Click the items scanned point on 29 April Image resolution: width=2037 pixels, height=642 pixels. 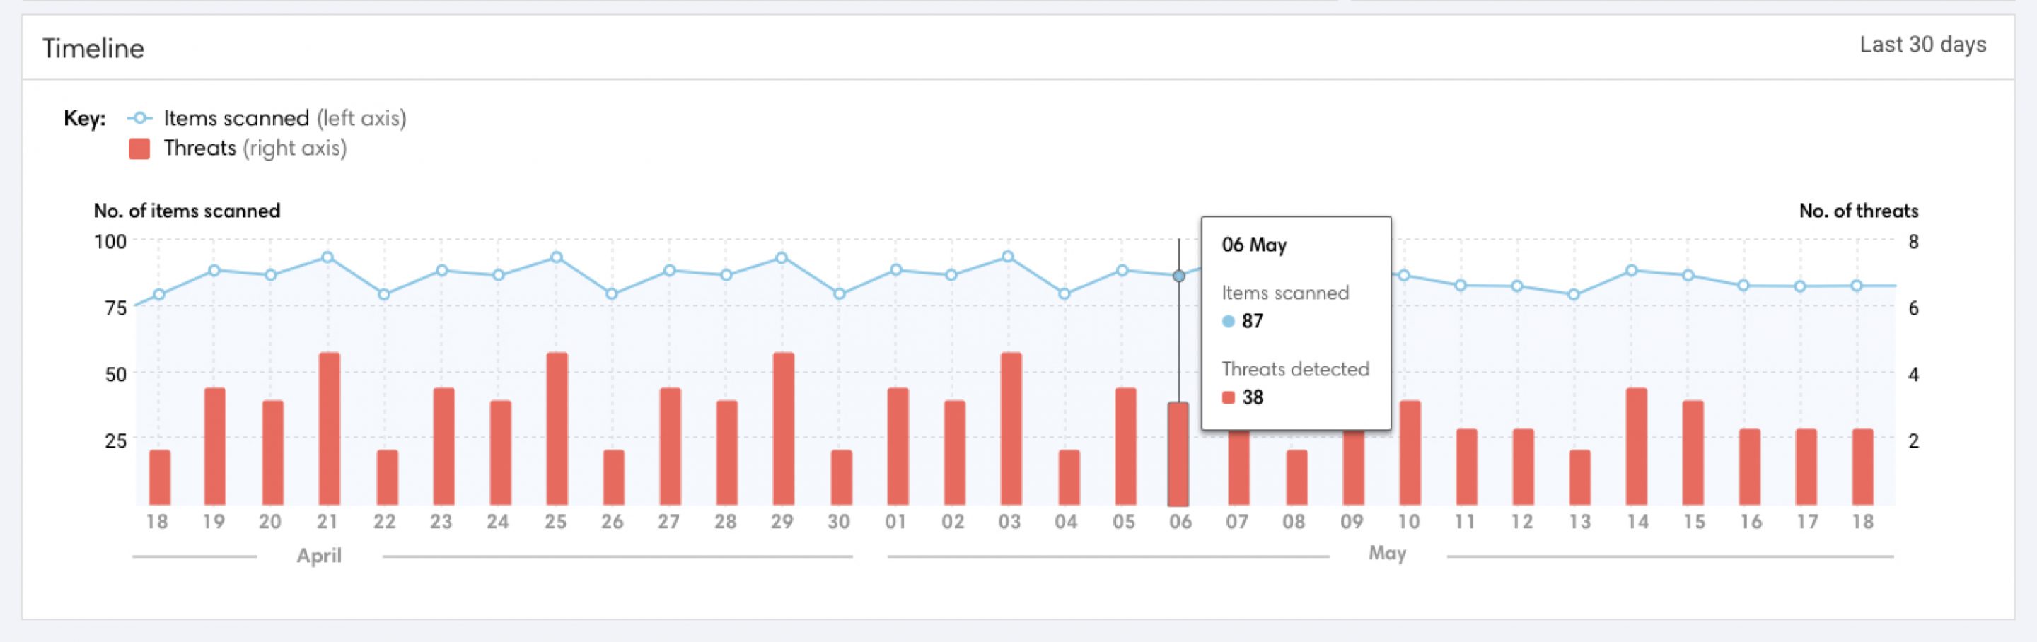(782, 259)
